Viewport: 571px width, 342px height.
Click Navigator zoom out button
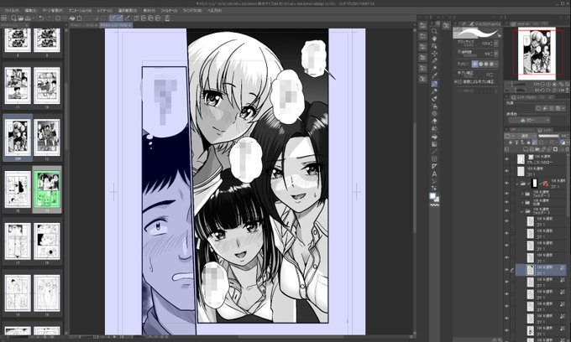coord(542,84)
